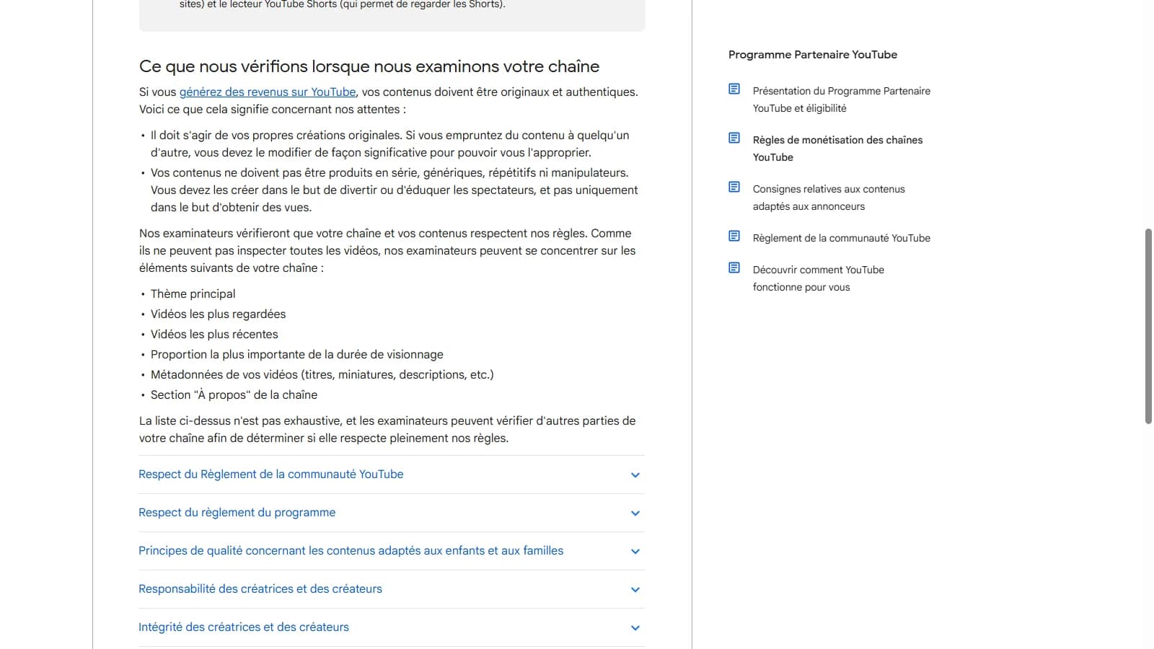Viewport: 1154px width, 649px height.
Task: Select sidebar link 'Règles de monétisation des chaînes YouTube'
Action: [838, 149]
